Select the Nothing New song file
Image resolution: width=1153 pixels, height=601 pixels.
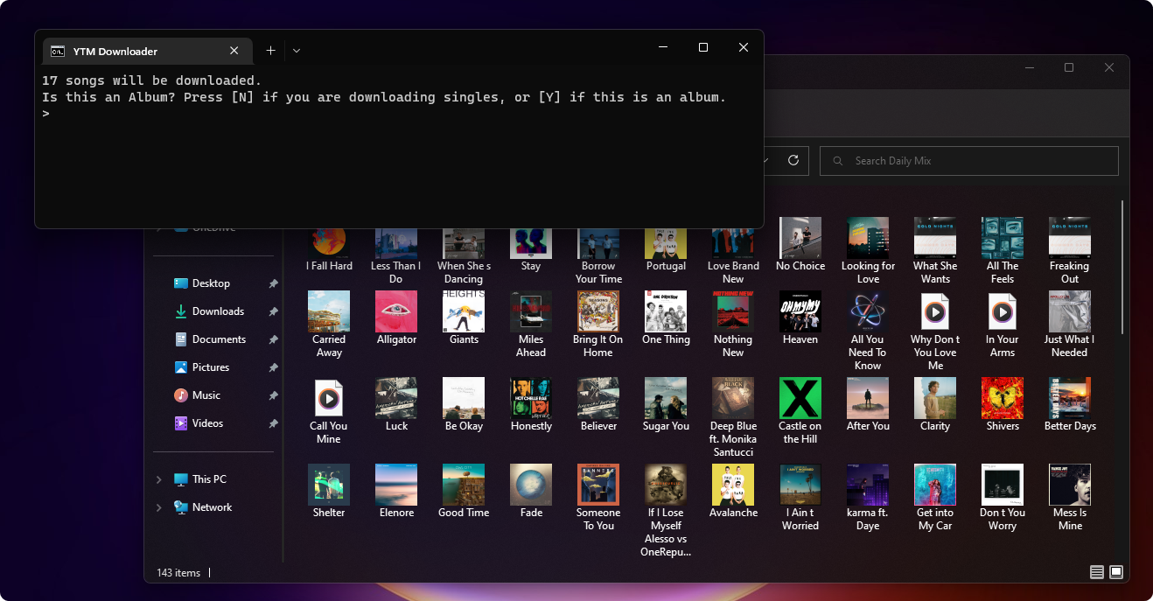tap(733, 325)
